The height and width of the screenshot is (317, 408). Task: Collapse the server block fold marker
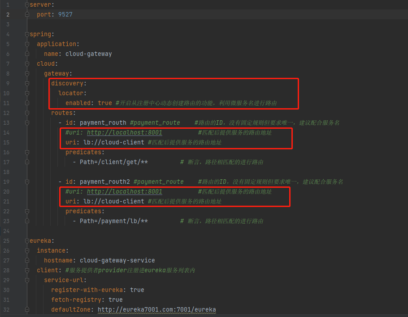coord(27,4)
